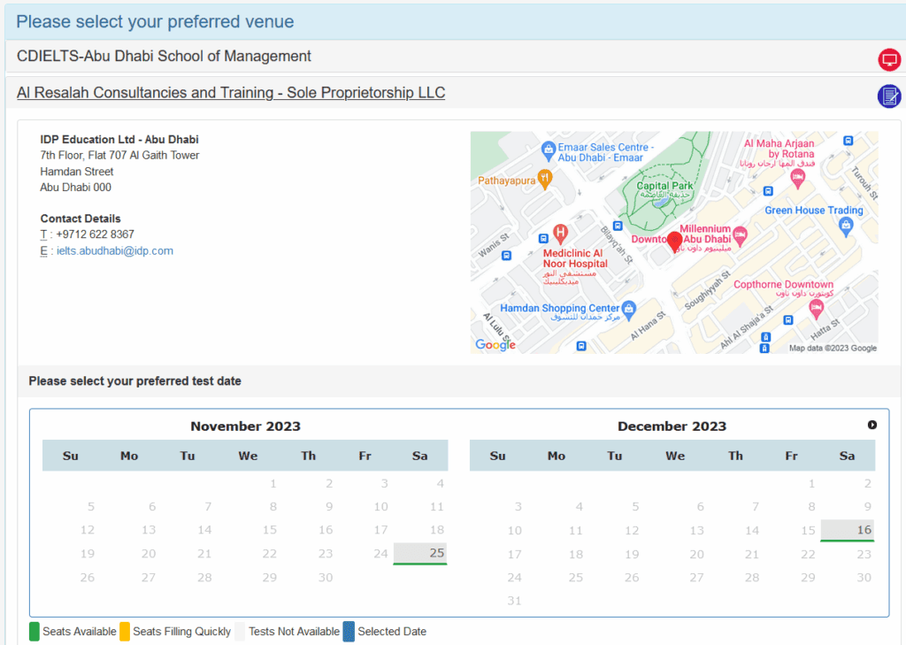906x645 pixels.
Task: Click the Millennium Downtown hotel pin
Action: coord(741,235)
